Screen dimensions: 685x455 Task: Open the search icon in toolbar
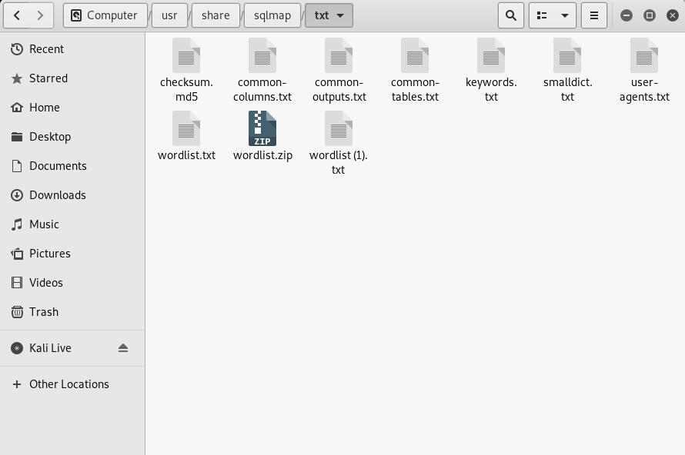(510, 15)
